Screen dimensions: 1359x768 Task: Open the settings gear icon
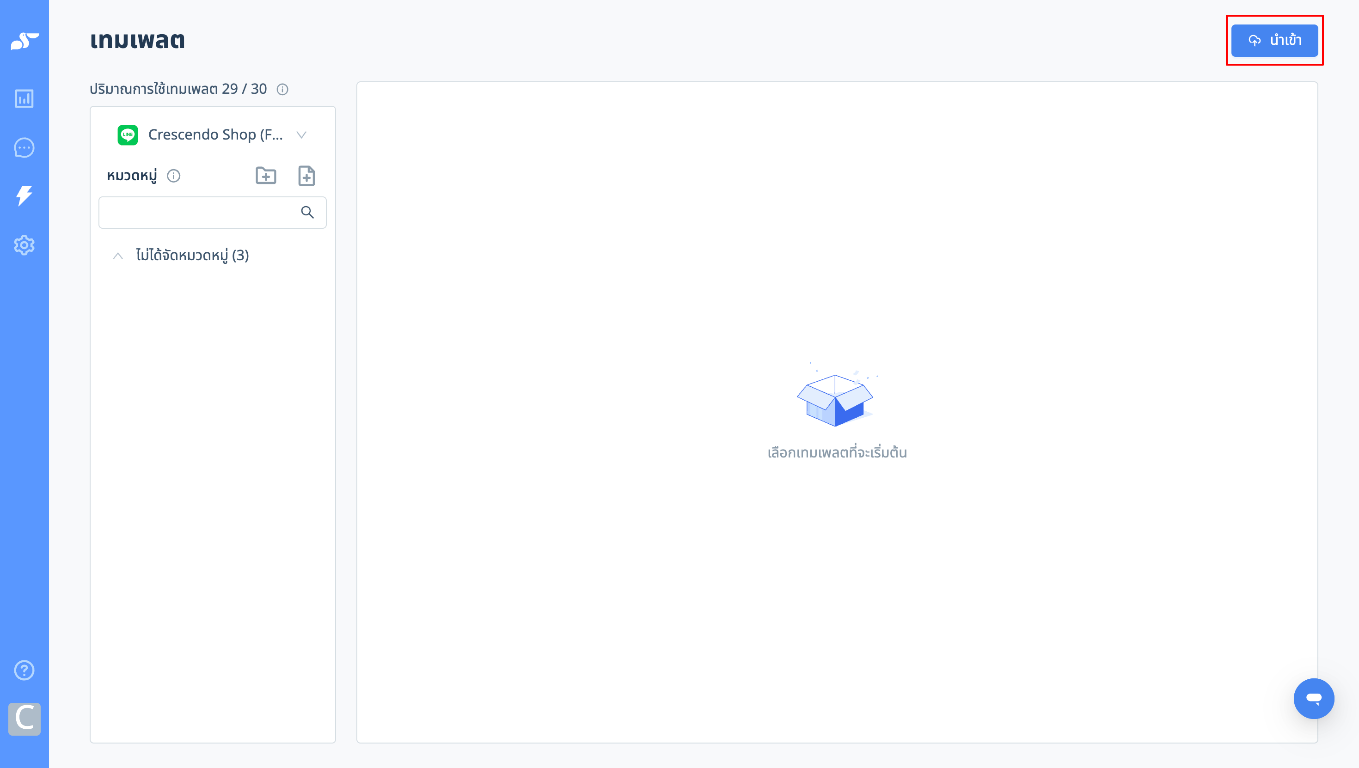(x=24, y=245)
